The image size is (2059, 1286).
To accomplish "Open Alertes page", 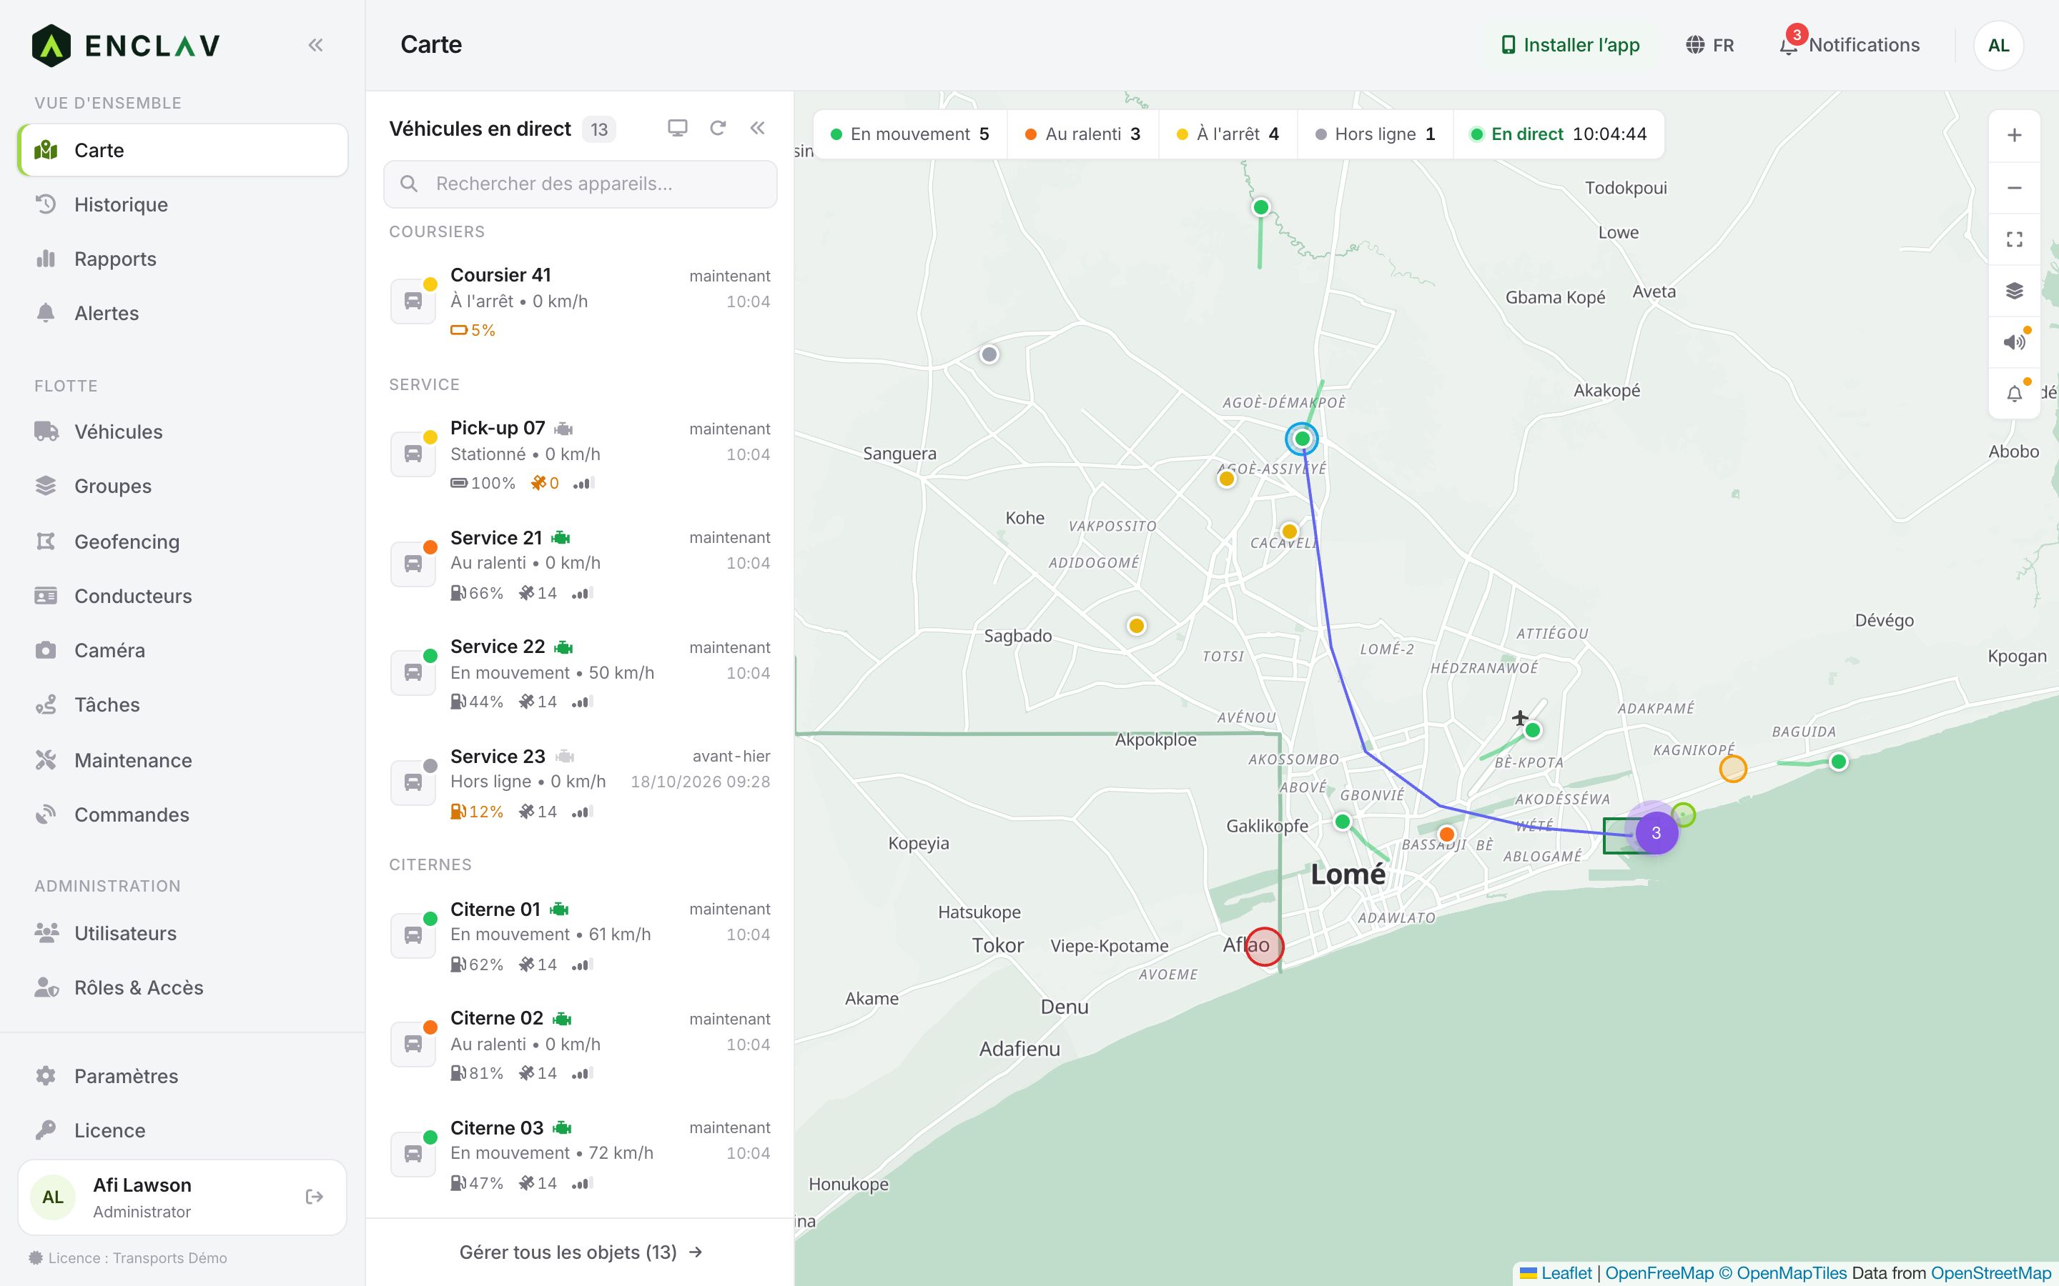I will [x=182, y=313].
